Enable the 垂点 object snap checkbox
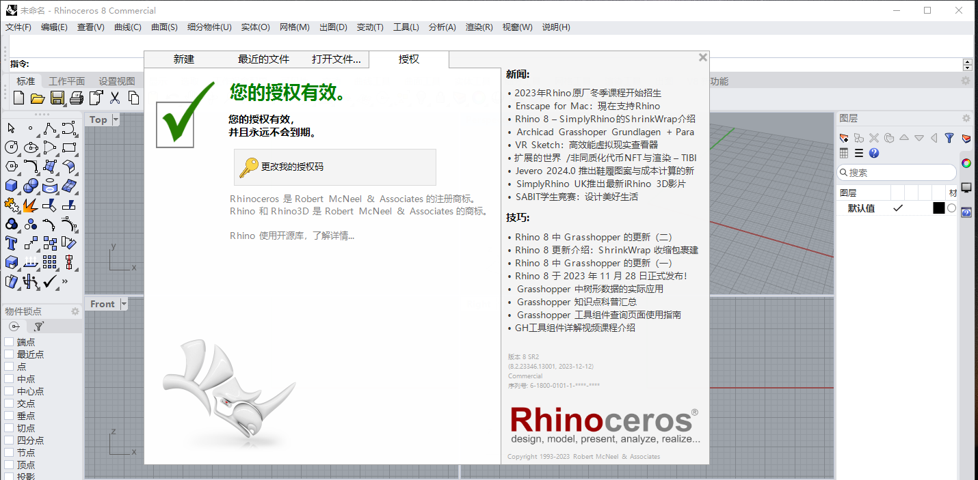The height and width of the screenshot is (480, 978). click(9, 416)
